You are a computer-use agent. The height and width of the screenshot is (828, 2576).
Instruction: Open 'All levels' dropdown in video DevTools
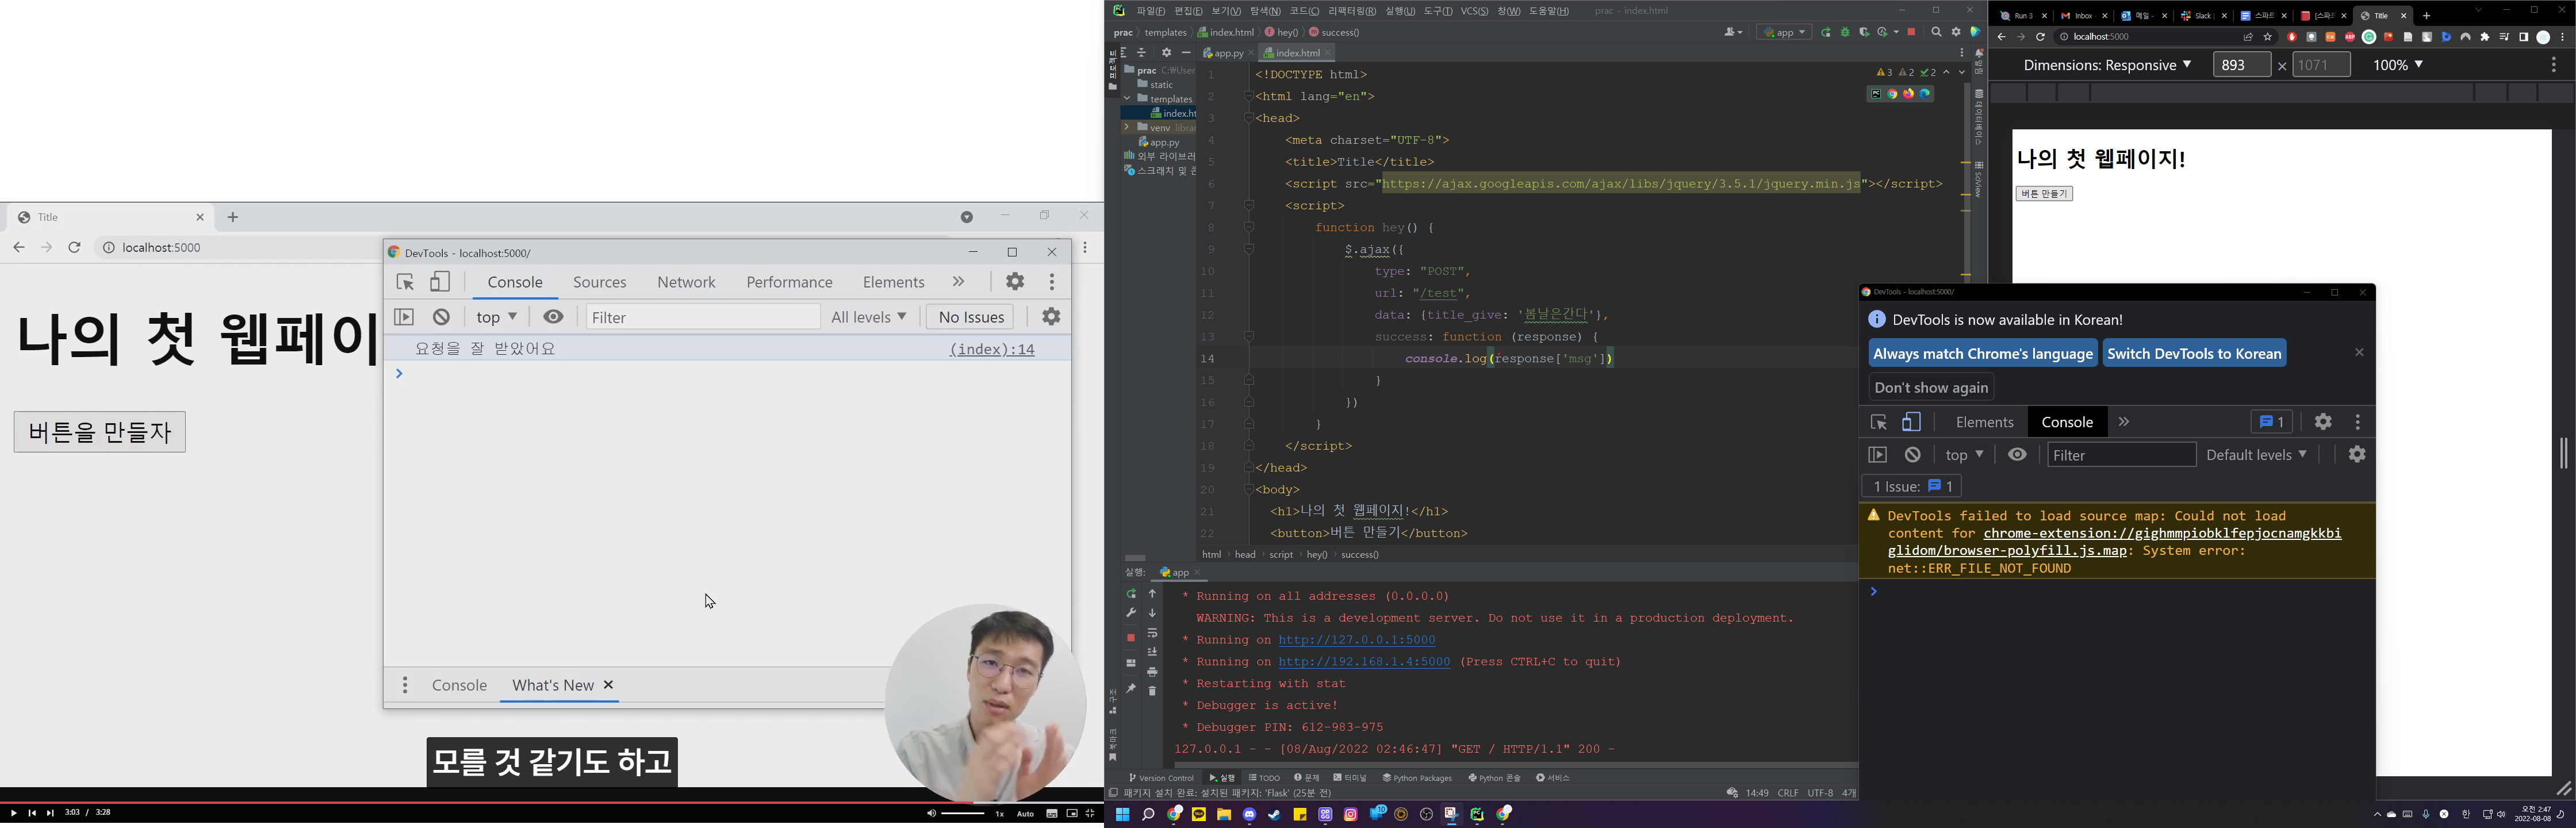coord(869,317)
